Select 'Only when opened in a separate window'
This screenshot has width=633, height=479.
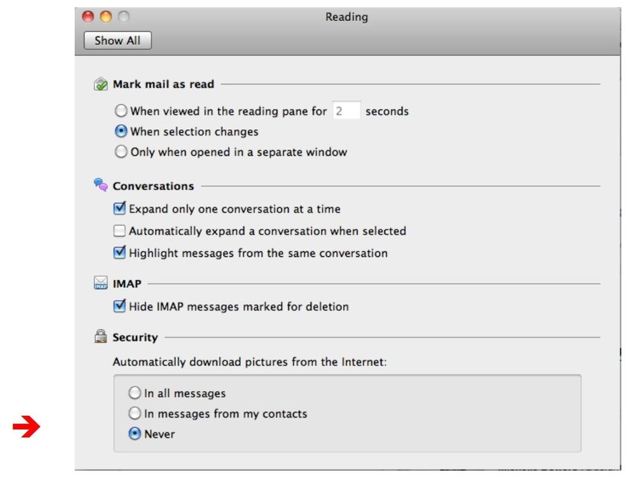click(x=121, y=152)
